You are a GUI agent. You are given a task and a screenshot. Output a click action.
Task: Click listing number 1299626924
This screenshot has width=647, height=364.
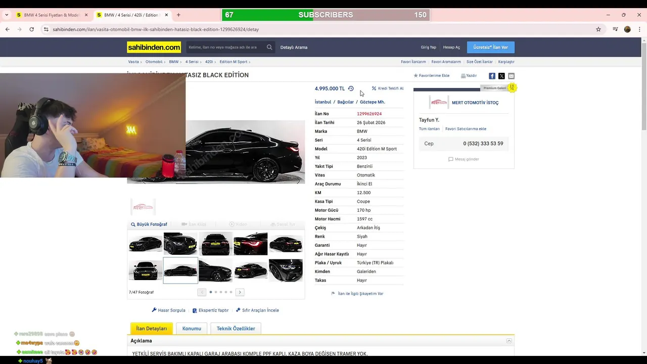(x=369, y=114)
